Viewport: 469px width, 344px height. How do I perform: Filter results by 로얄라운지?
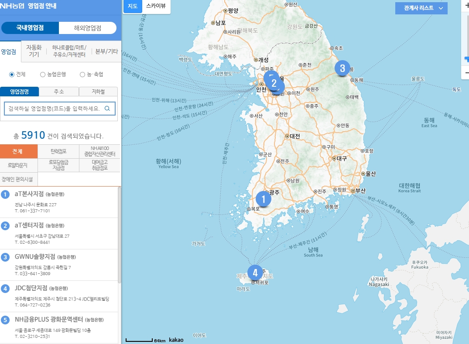click(19, 165)
